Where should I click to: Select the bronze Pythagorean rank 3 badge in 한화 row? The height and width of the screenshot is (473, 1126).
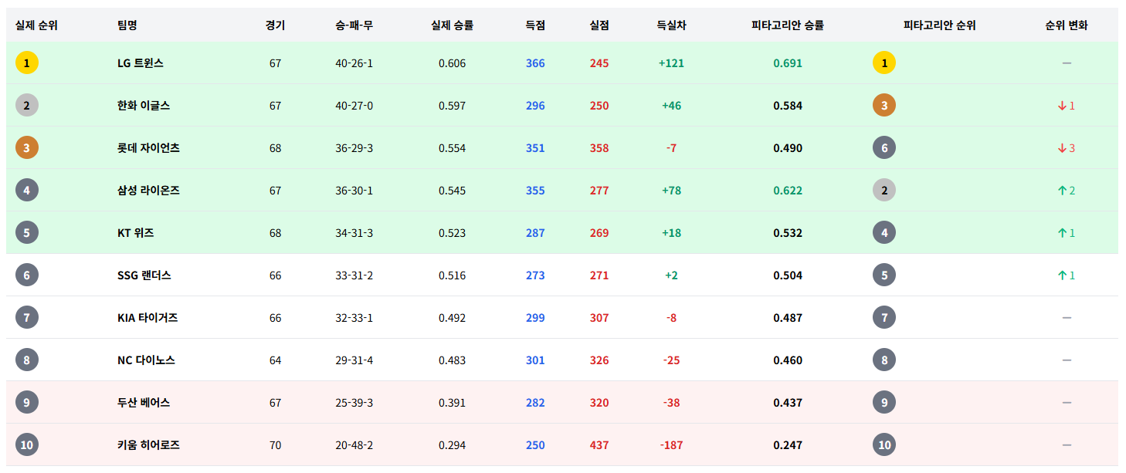point(884,106)
